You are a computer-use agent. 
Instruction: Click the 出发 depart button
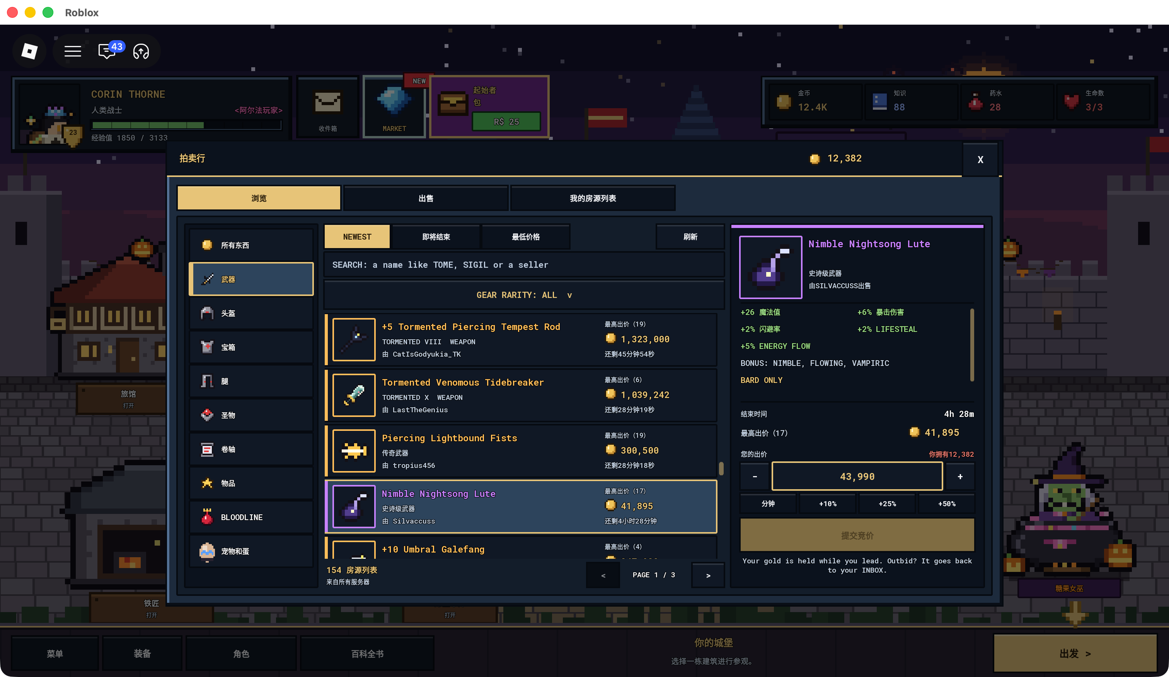pyautogui.click(x=1075, y=653)
